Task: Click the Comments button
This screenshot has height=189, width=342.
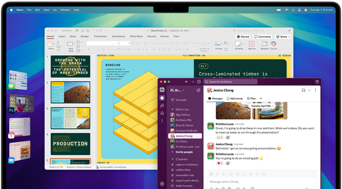Action: (x=263, y=37)
